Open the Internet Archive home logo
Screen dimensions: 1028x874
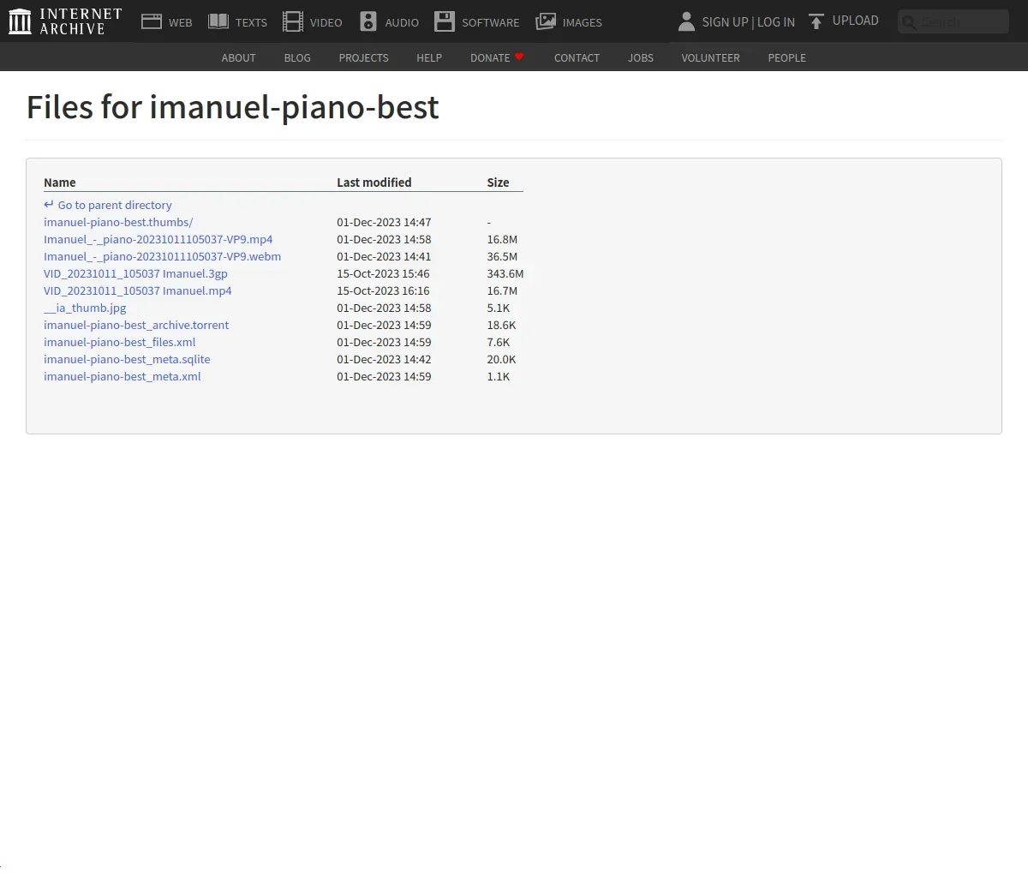click(65, 21)
